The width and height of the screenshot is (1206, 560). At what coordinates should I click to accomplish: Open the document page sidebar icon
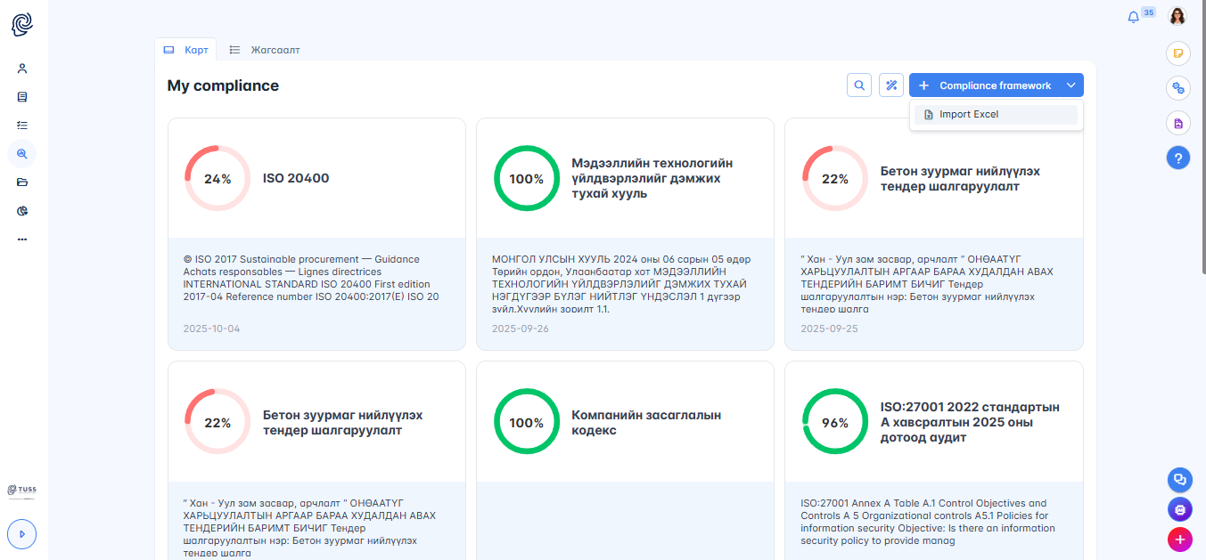tap(22, 97)
